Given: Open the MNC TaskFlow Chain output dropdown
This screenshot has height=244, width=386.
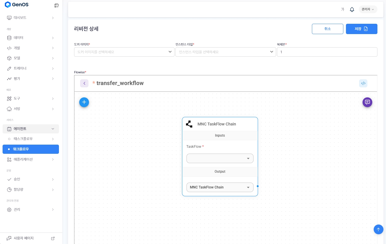Looking at the screenshot, I should [x=220, y=187].
